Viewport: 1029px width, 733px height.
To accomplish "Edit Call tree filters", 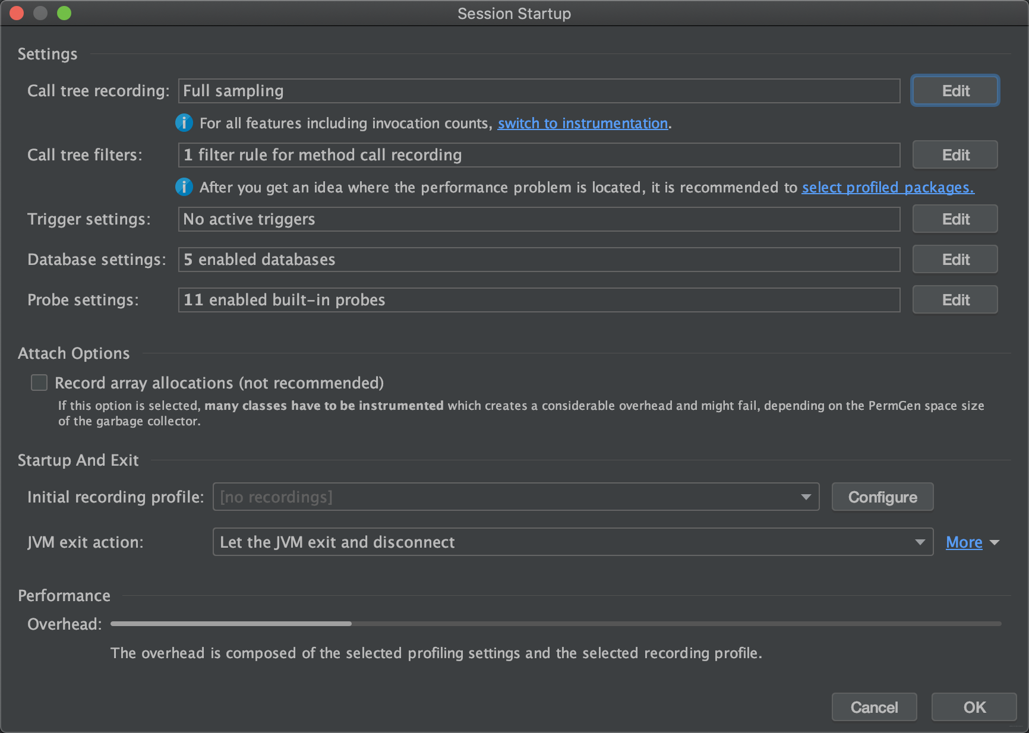I will pos(955,155).
